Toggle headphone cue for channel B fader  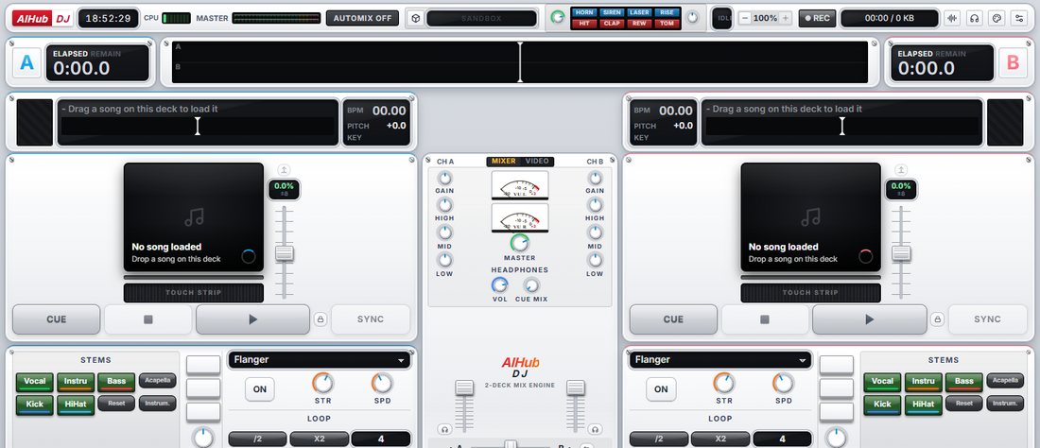point(595,429)
